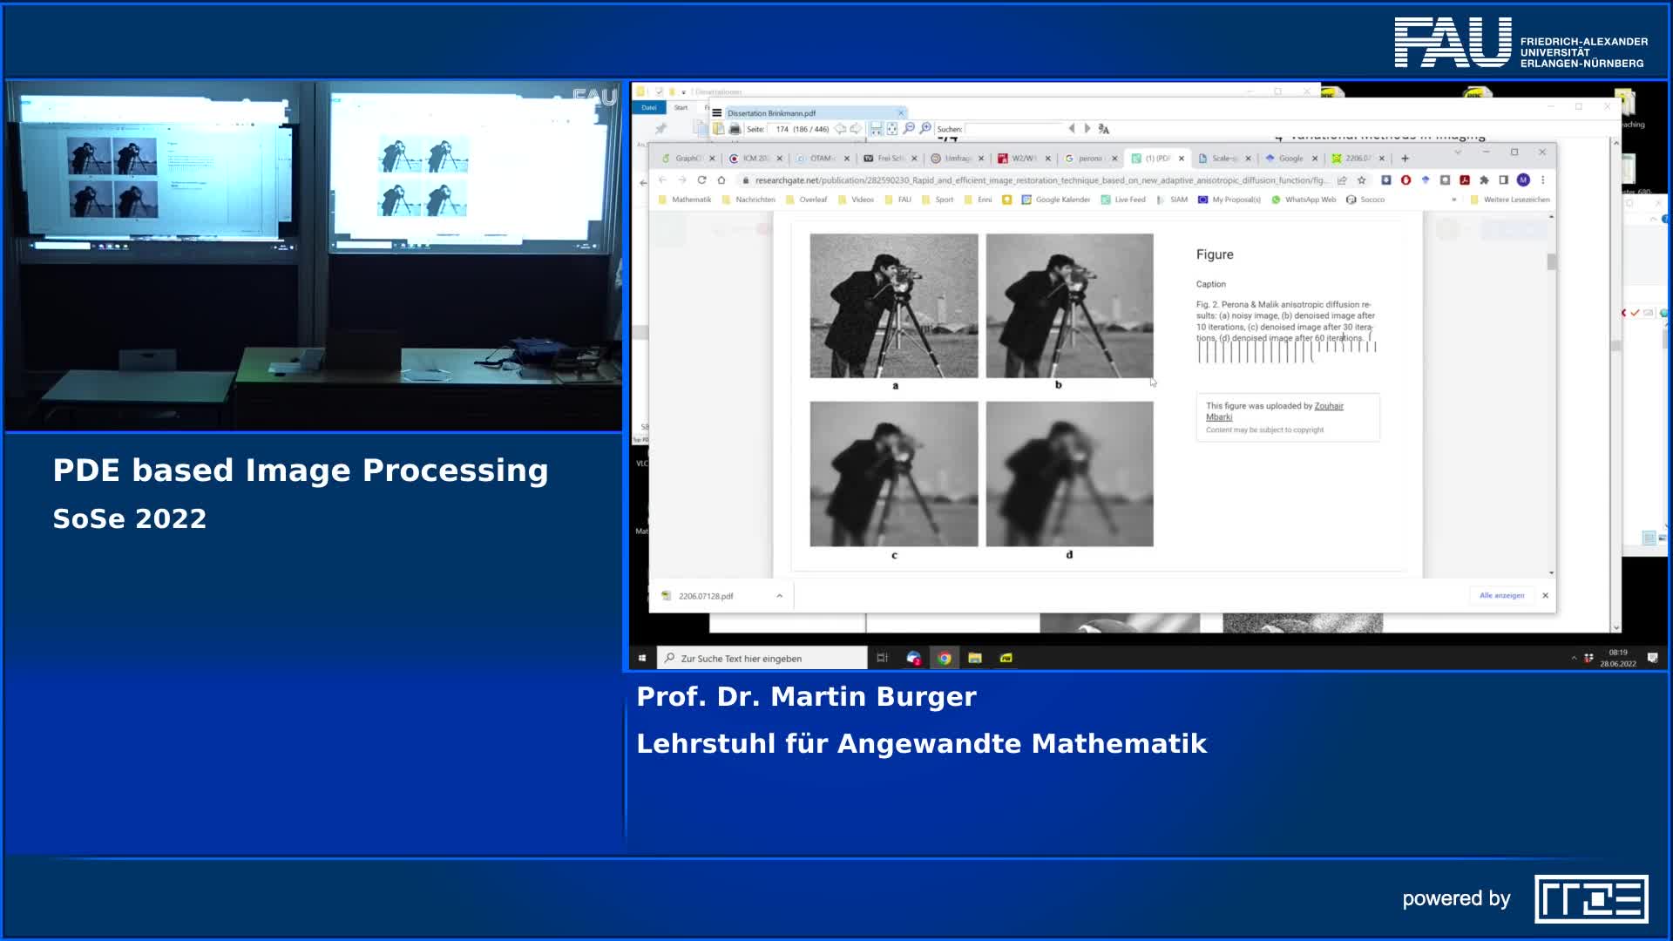This screenshot has width=1673, height=941.
Task: Open the Datei menu
Action: pos(648,108)
